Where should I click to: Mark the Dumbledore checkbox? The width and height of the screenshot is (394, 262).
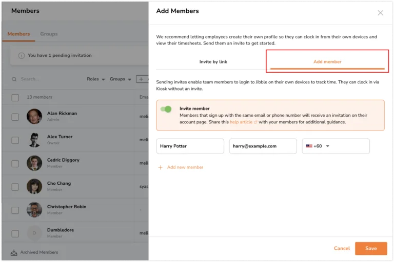click(x=15, y=233)
